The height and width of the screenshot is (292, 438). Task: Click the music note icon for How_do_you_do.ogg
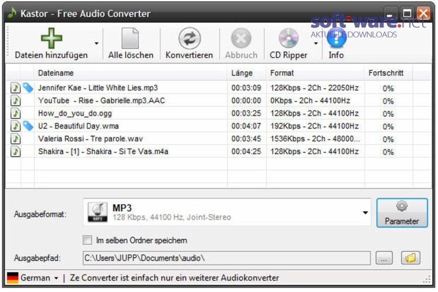pyautogui.click(x=16, y=113)
